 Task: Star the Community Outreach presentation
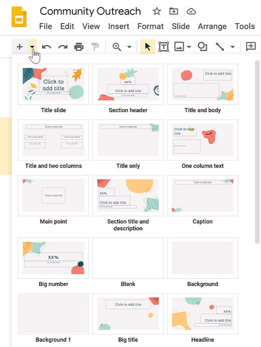(157, 11)
